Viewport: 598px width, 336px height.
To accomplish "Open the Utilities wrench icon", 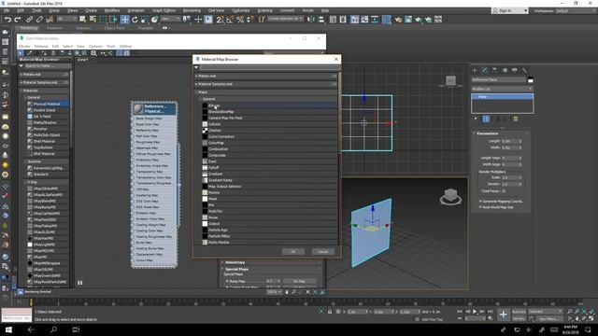I will [x=525, y=70].
